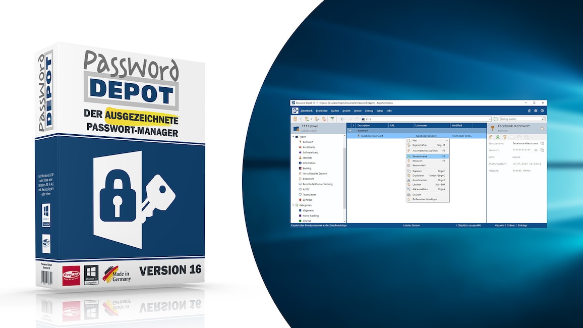Select the Facebook-Kennwort list entry
This screenshot has width=583, height=328.
[x=417, y=136]
